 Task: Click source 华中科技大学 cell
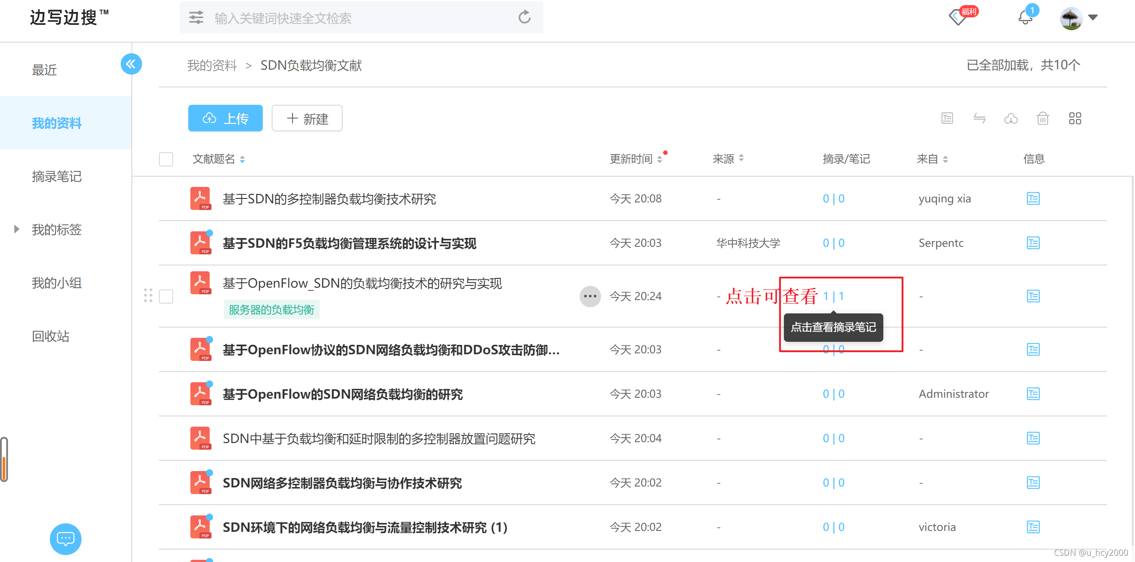[x=748, y=243]
